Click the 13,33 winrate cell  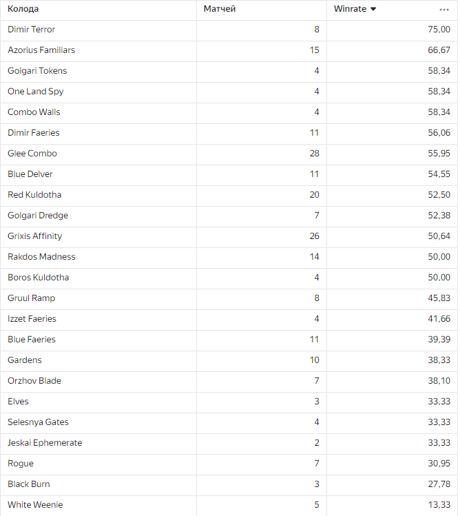439,505
